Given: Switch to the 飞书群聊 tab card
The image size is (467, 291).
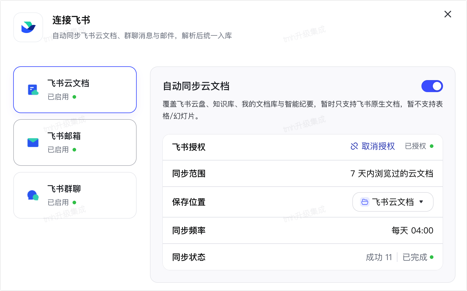Looking at the screenshot, I should pos(75,195).
